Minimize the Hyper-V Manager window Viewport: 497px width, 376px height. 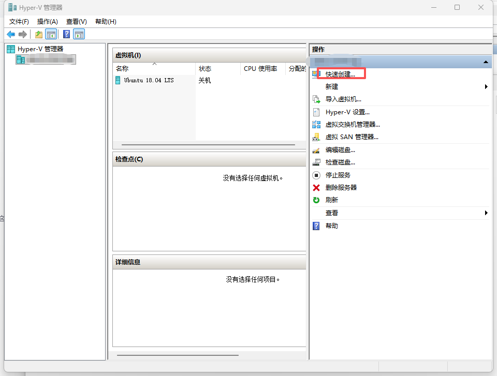[x=434, y=7]
